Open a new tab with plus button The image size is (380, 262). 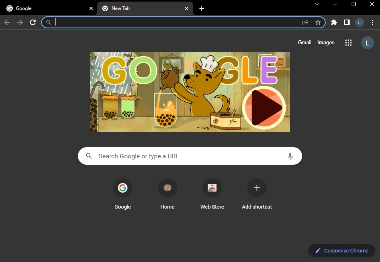202,8
